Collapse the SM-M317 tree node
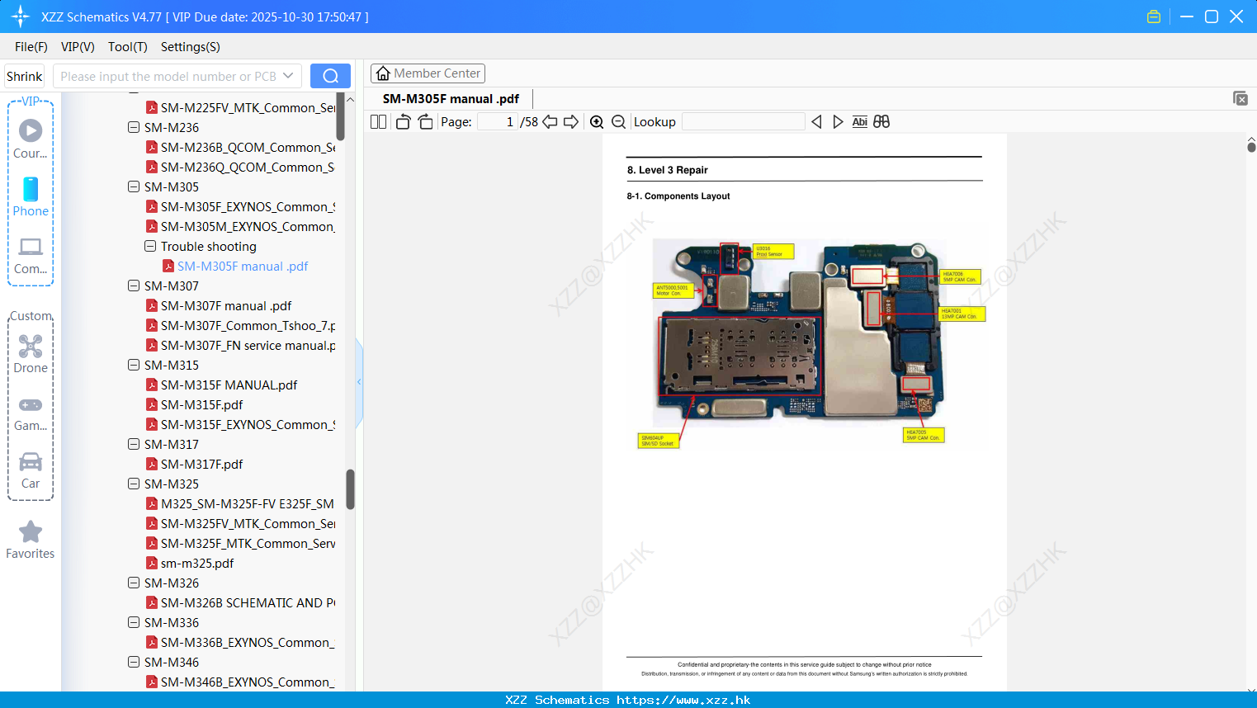The width and height of the screenshot is (1257, 708). pos(134,444)
